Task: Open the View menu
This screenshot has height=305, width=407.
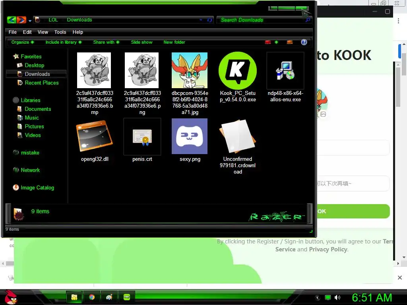Action: [x=43, y=32]
